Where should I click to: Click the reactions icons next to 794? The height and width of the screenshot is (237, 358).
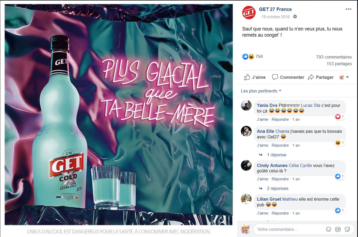click(x=248, y=56)
